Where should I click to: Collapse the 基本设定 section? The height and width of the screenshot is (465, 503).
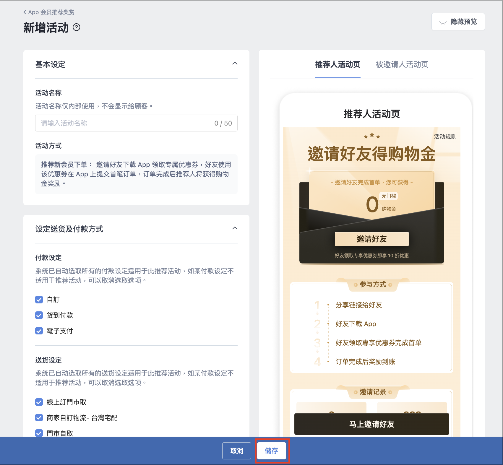235,63
